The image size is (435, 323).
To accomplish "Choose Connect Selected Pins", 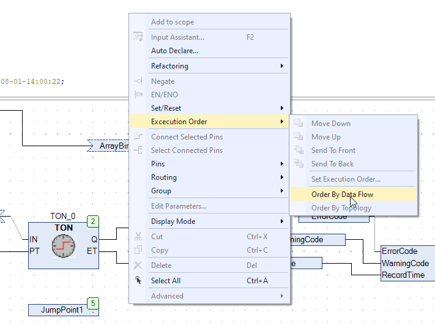I will 209,137.
